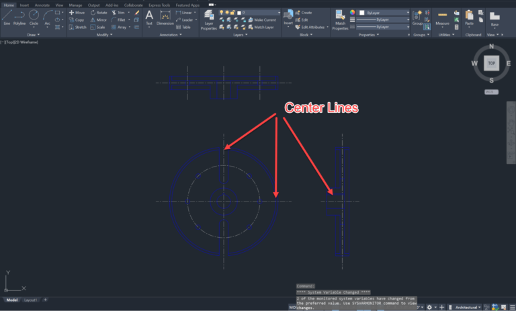Screen dimensions: 516x311
Task: Select the Arc tool
Action: pos(48,17)
